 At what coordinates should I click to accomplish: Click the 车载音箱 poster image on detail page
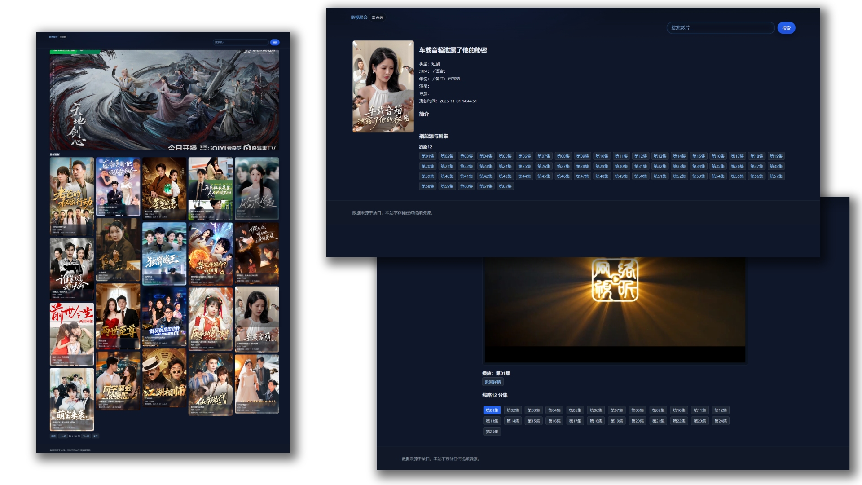pos(383,86)
